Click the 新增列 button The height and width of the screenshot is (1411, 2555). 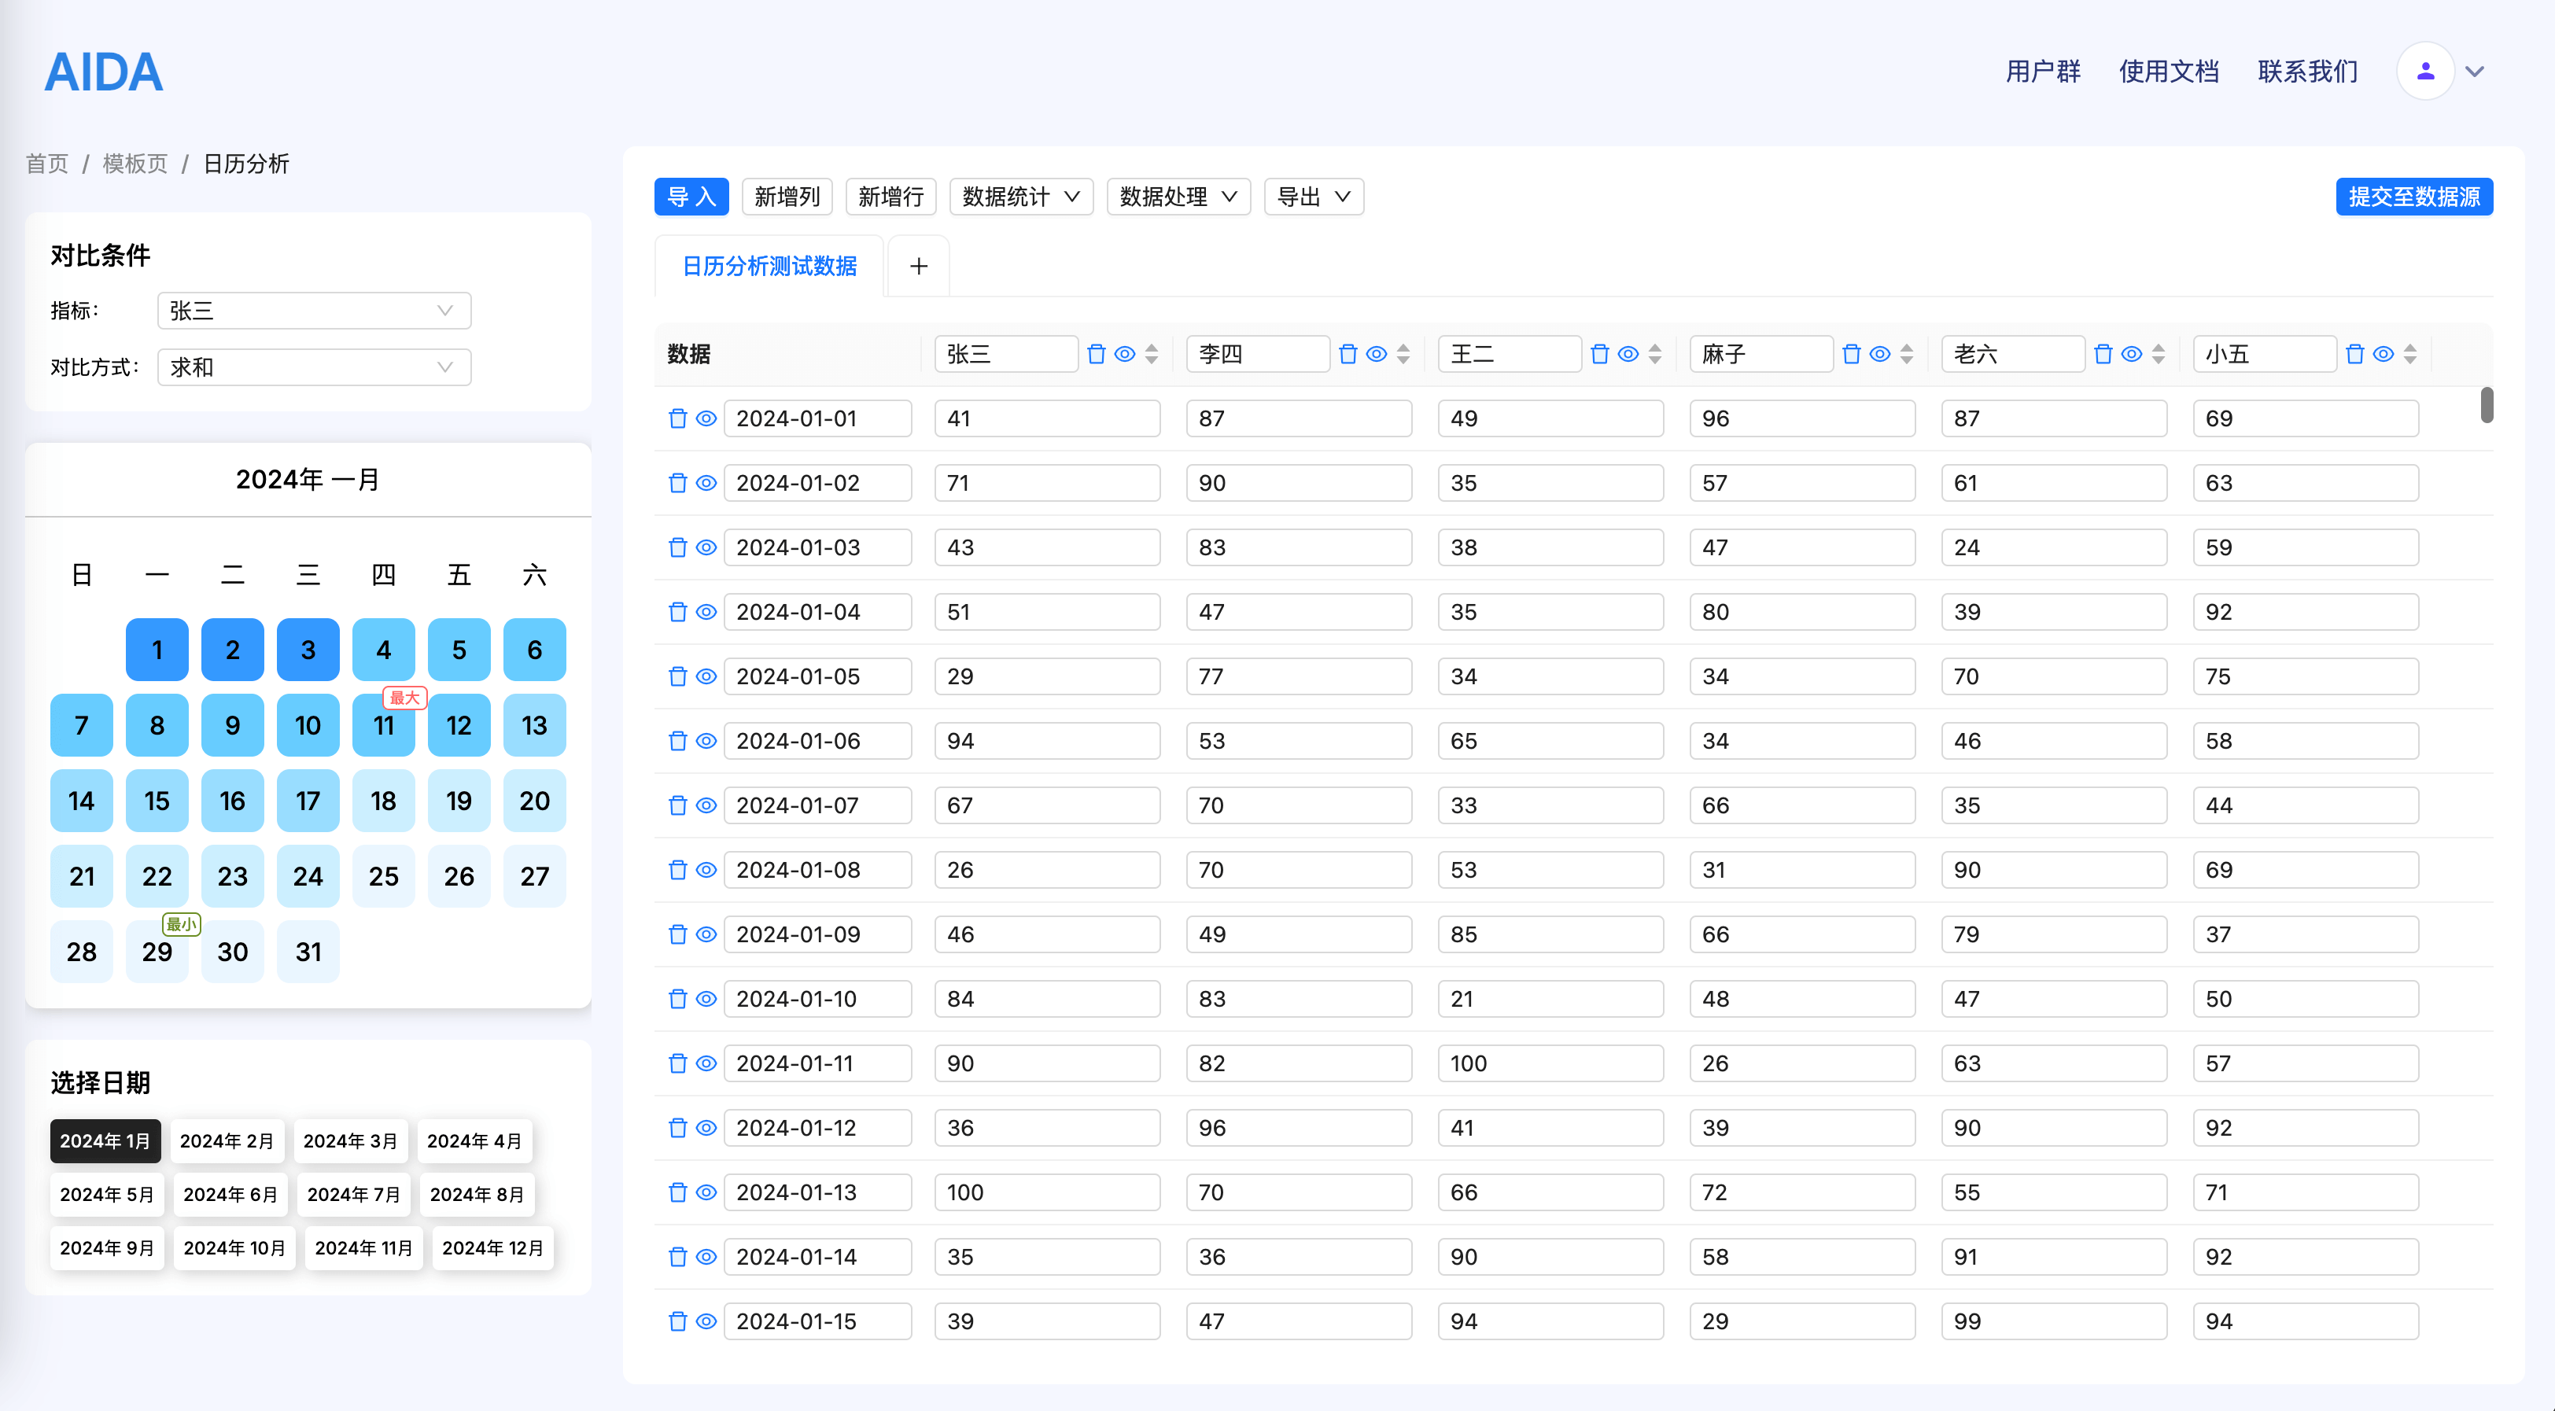pyautogui.click(x=787, y=197)
